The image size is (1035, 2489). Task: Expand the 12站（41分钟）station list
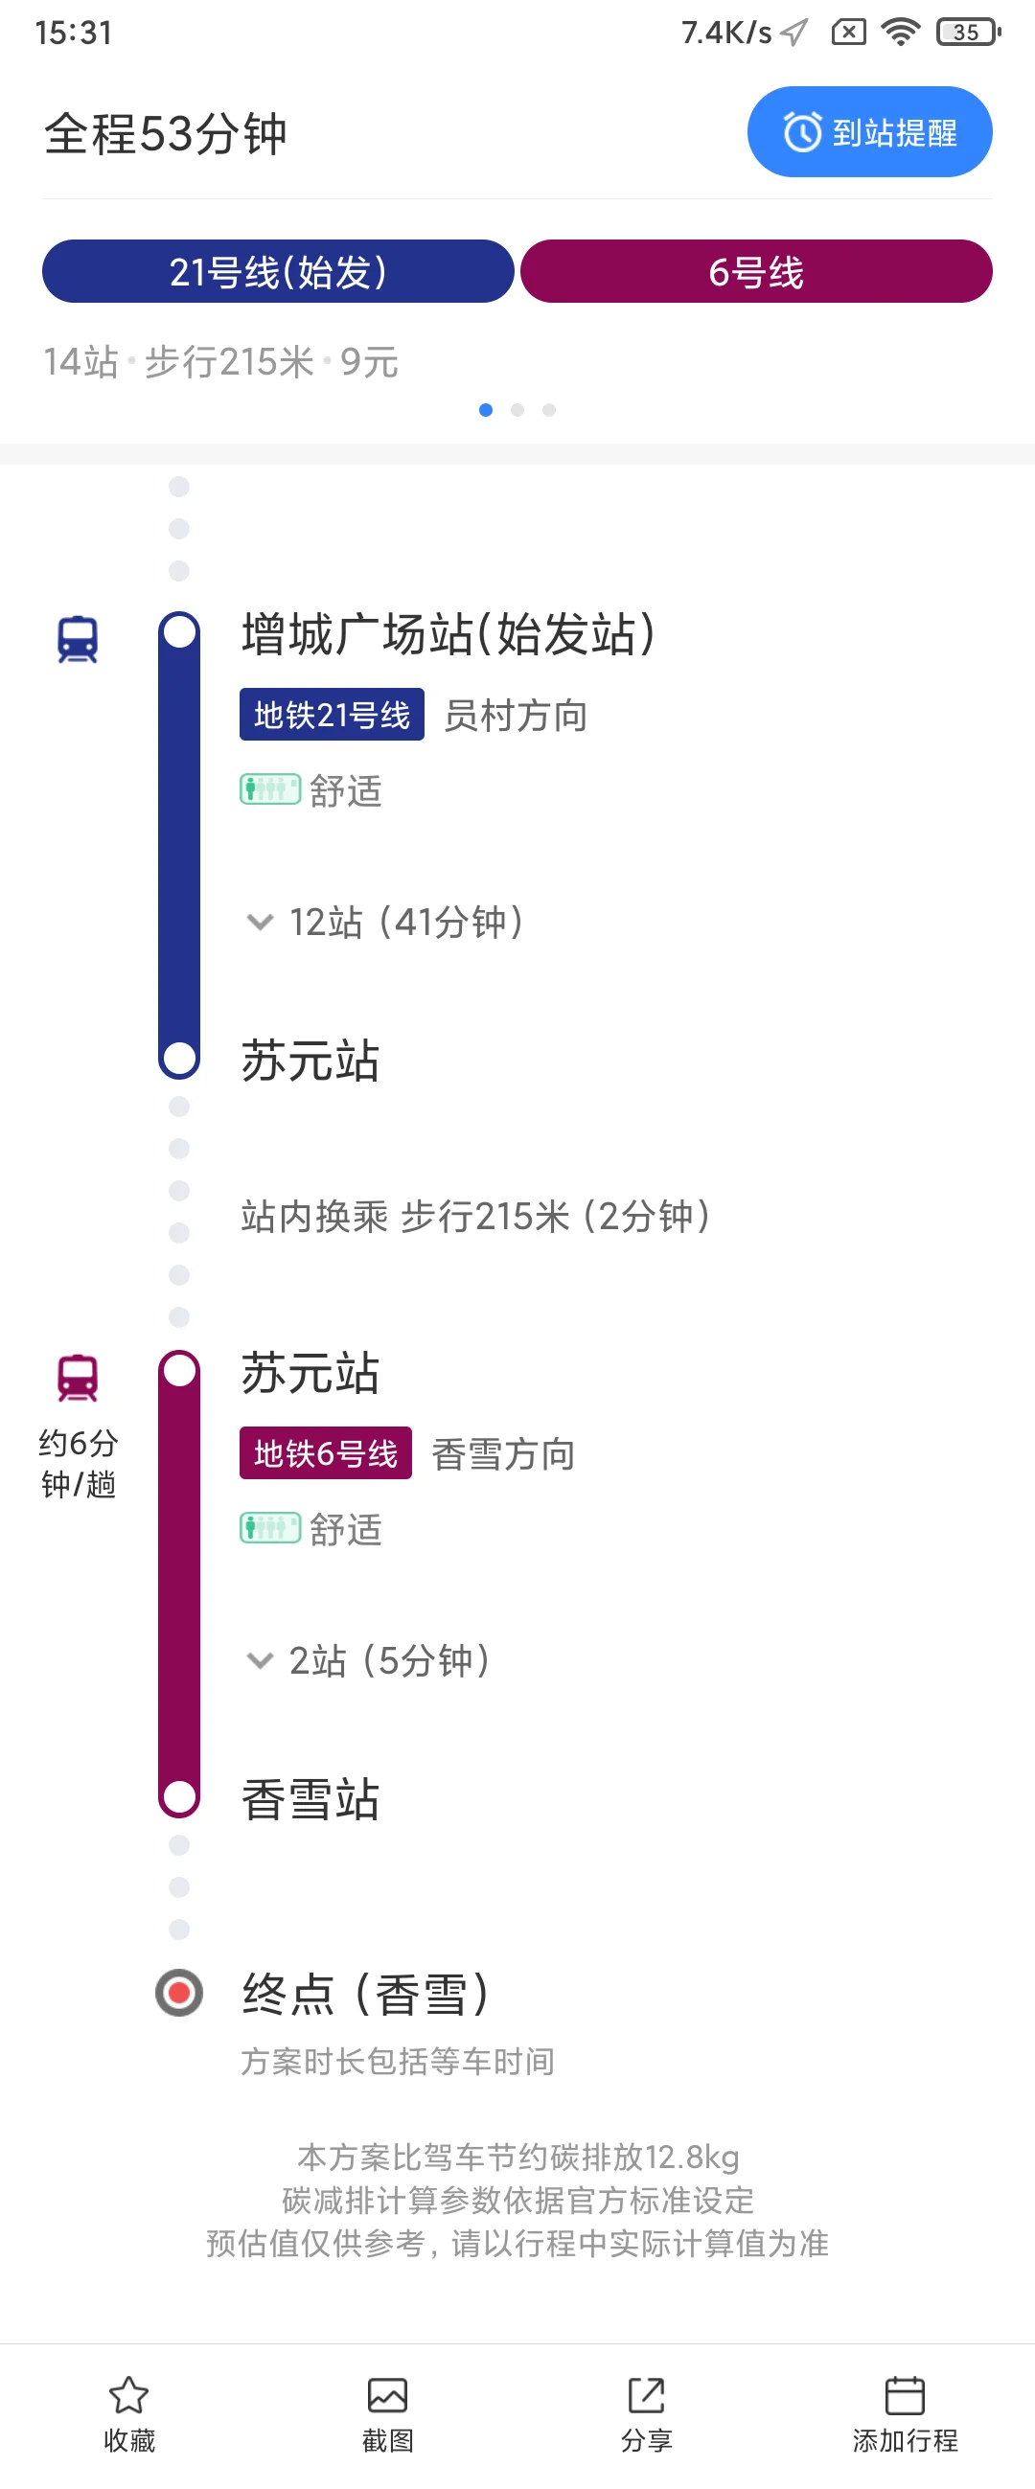click(x=385, y=923)
